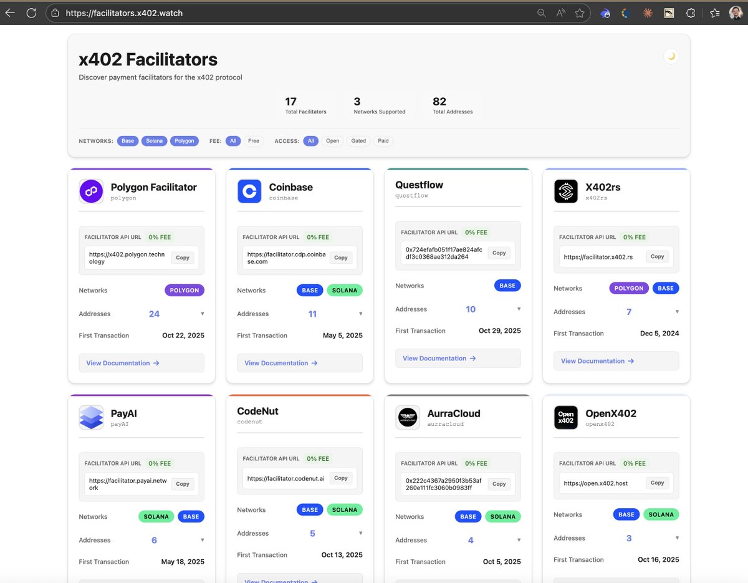748x583 pixels.
Task: Copy the CodeNut facilitator URL
Action: 341,478
